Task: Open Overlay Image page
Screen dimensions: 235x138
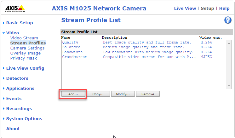Action: [25, 53]
